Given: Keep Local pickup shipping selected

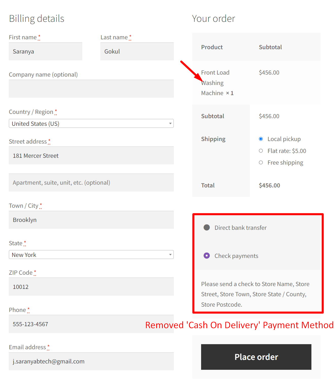Looking at the screenshot, I should (261, 139).
